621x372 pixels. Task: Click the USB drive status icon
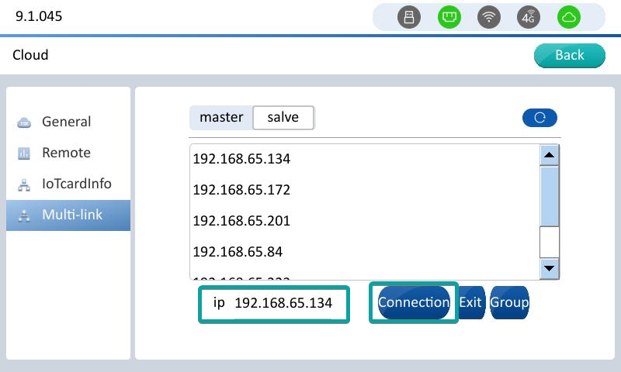(x=409, y=17)
